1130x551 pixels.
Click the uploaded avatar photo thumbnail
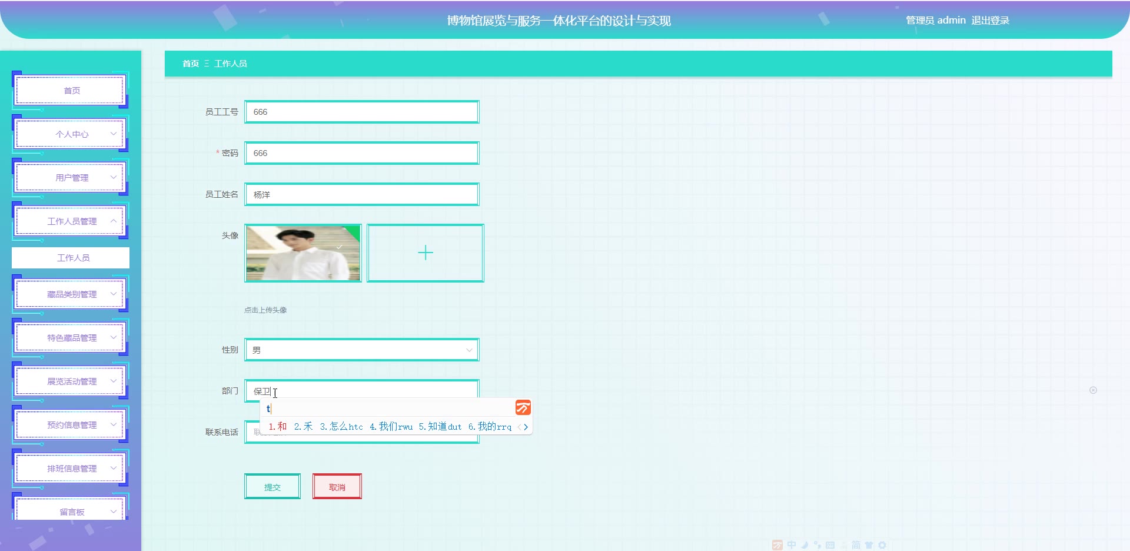pos(303,253)
